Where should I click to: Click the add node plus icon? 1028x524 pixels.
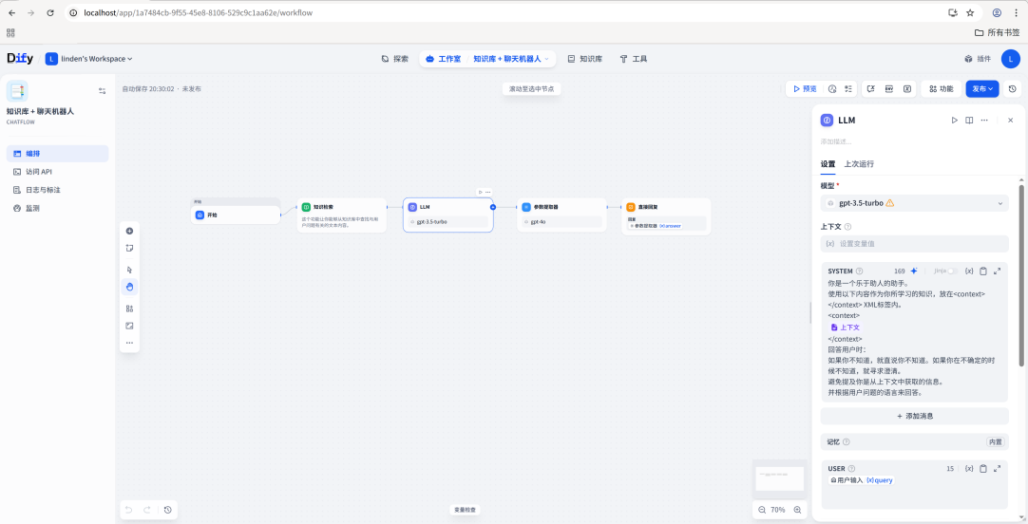[x=129, y=231]
